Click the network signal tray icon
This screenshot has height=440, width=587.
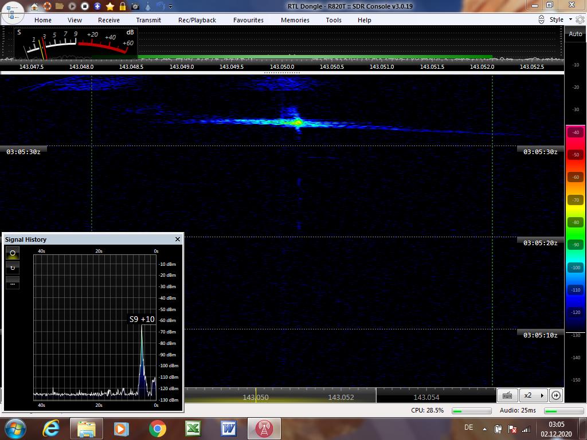click(526, 429)
